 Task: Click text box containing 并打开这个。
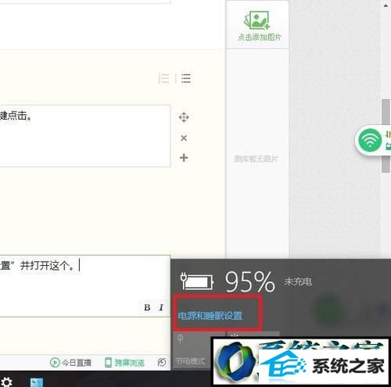point(85,286)
